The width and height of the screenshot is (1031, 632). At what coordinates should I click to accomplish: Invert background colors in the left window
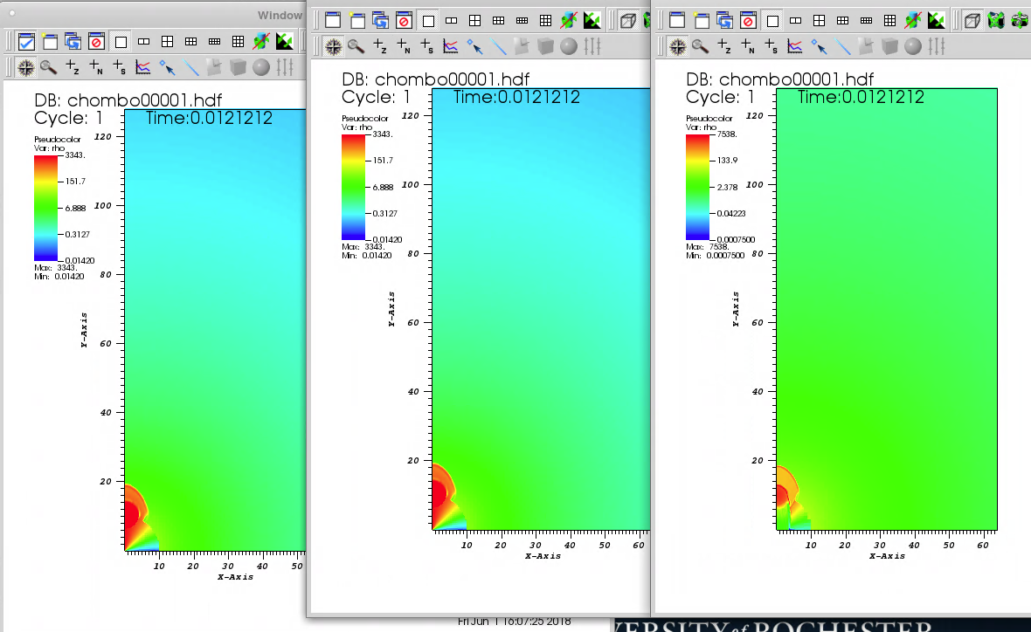[x=285, y=42]
